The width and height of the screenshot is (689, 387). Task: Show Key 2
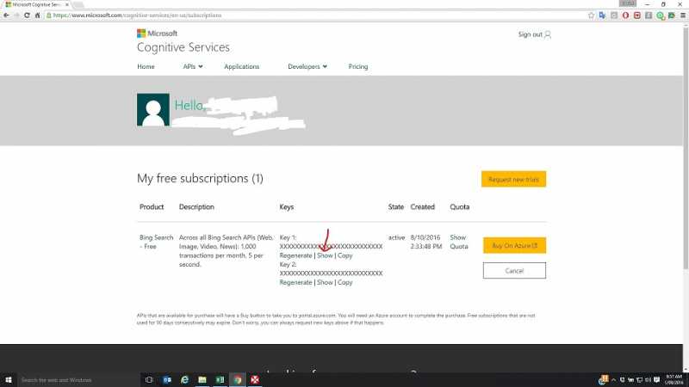click(x=325, y=282)
